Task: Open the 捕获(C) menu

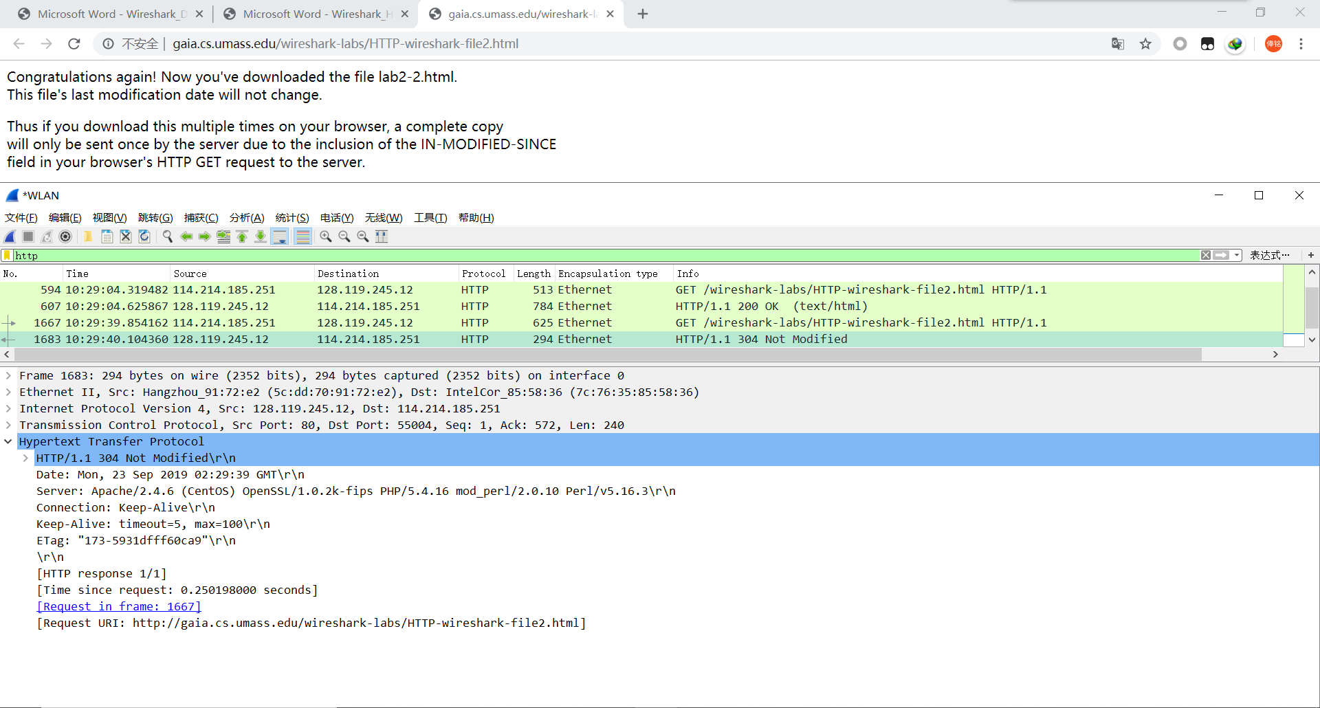Action: click(201, 218)
